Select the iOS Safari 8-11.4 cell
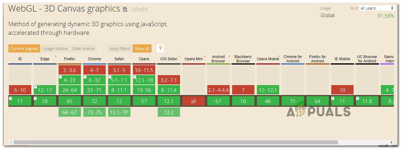Image resolution: width=401 pixels, height=149 pixels. coord(169,90)
